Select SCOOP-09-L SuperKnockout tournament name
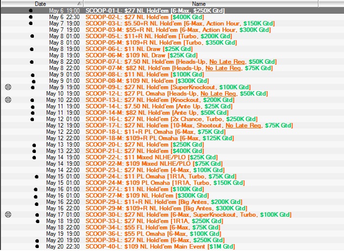Image resolution: width=344 pixels, height=251 pixels. click(168, 87)
